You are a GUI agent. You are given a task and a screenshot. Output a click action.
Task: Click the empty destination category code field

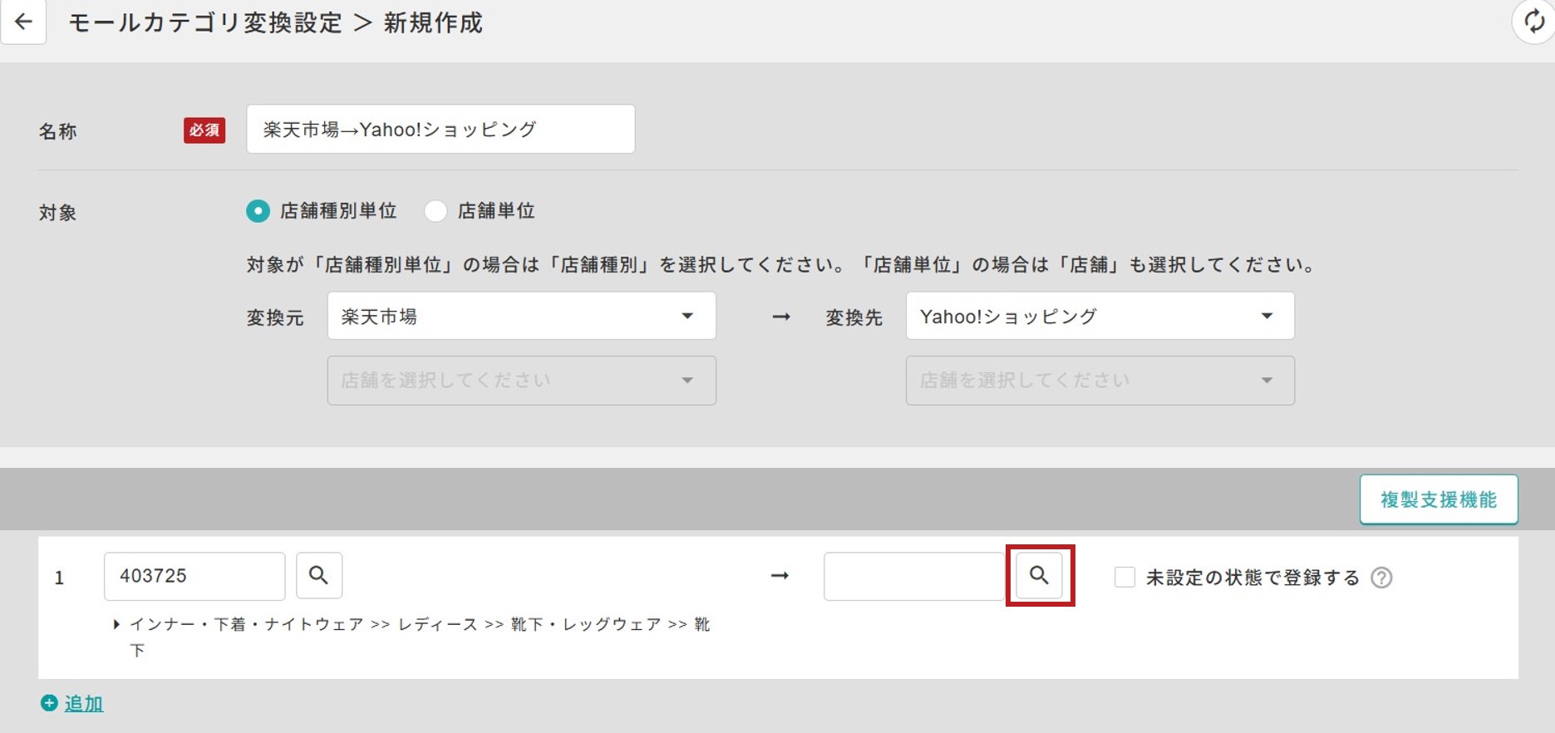point(914,576)
